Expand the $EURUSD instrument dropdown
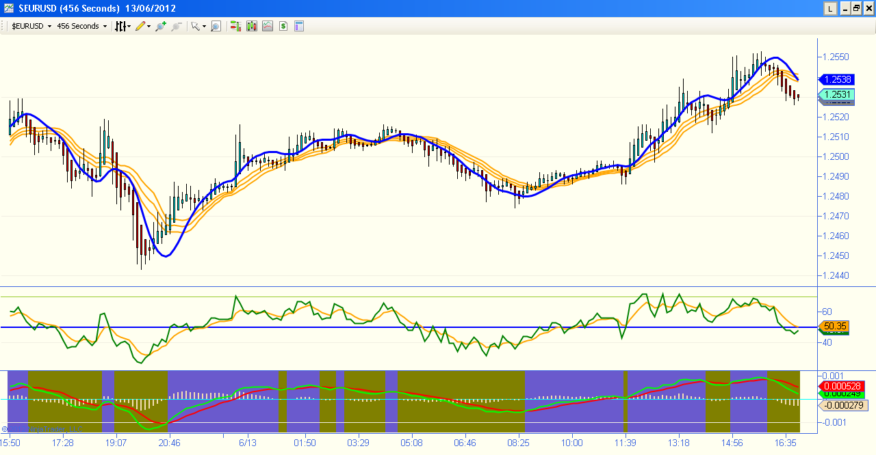This screenshot has height=455, width=876. tap(49, 26)
